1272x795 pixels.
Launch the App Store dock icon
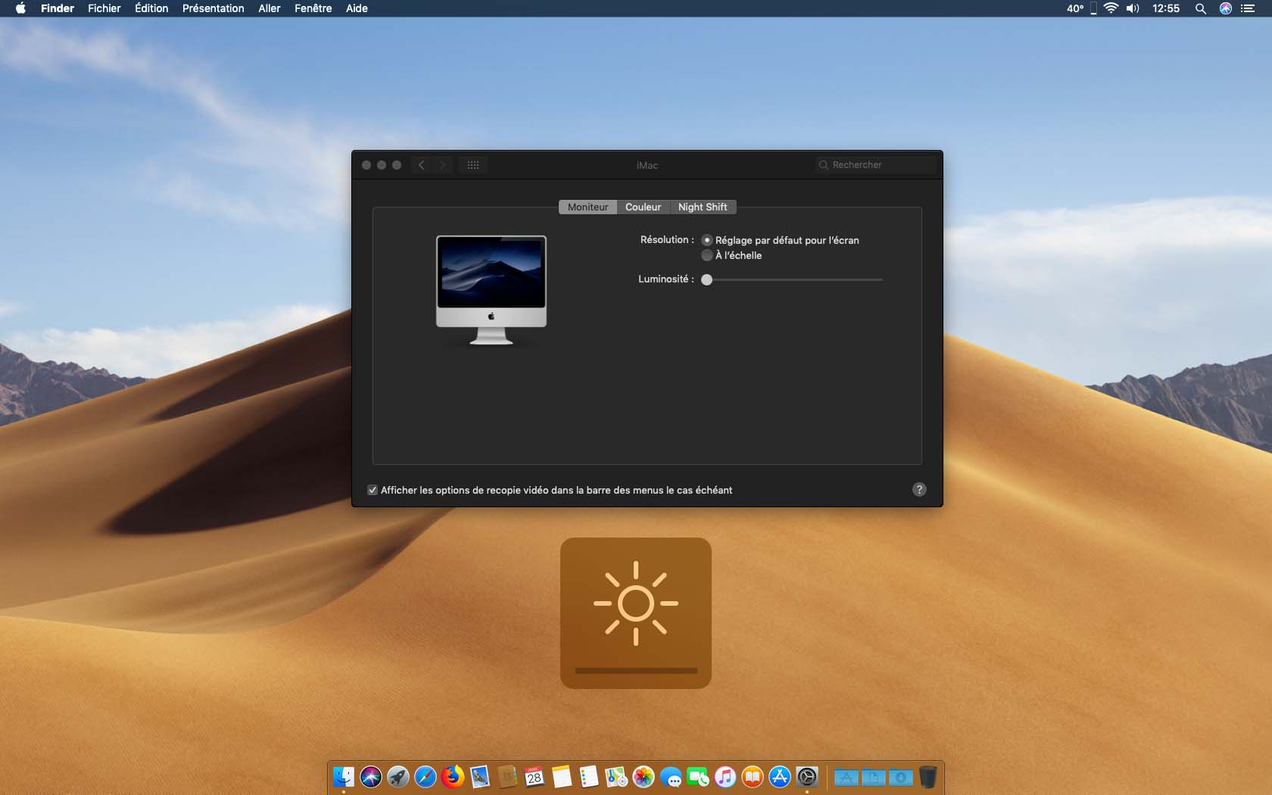click(780, 777)
